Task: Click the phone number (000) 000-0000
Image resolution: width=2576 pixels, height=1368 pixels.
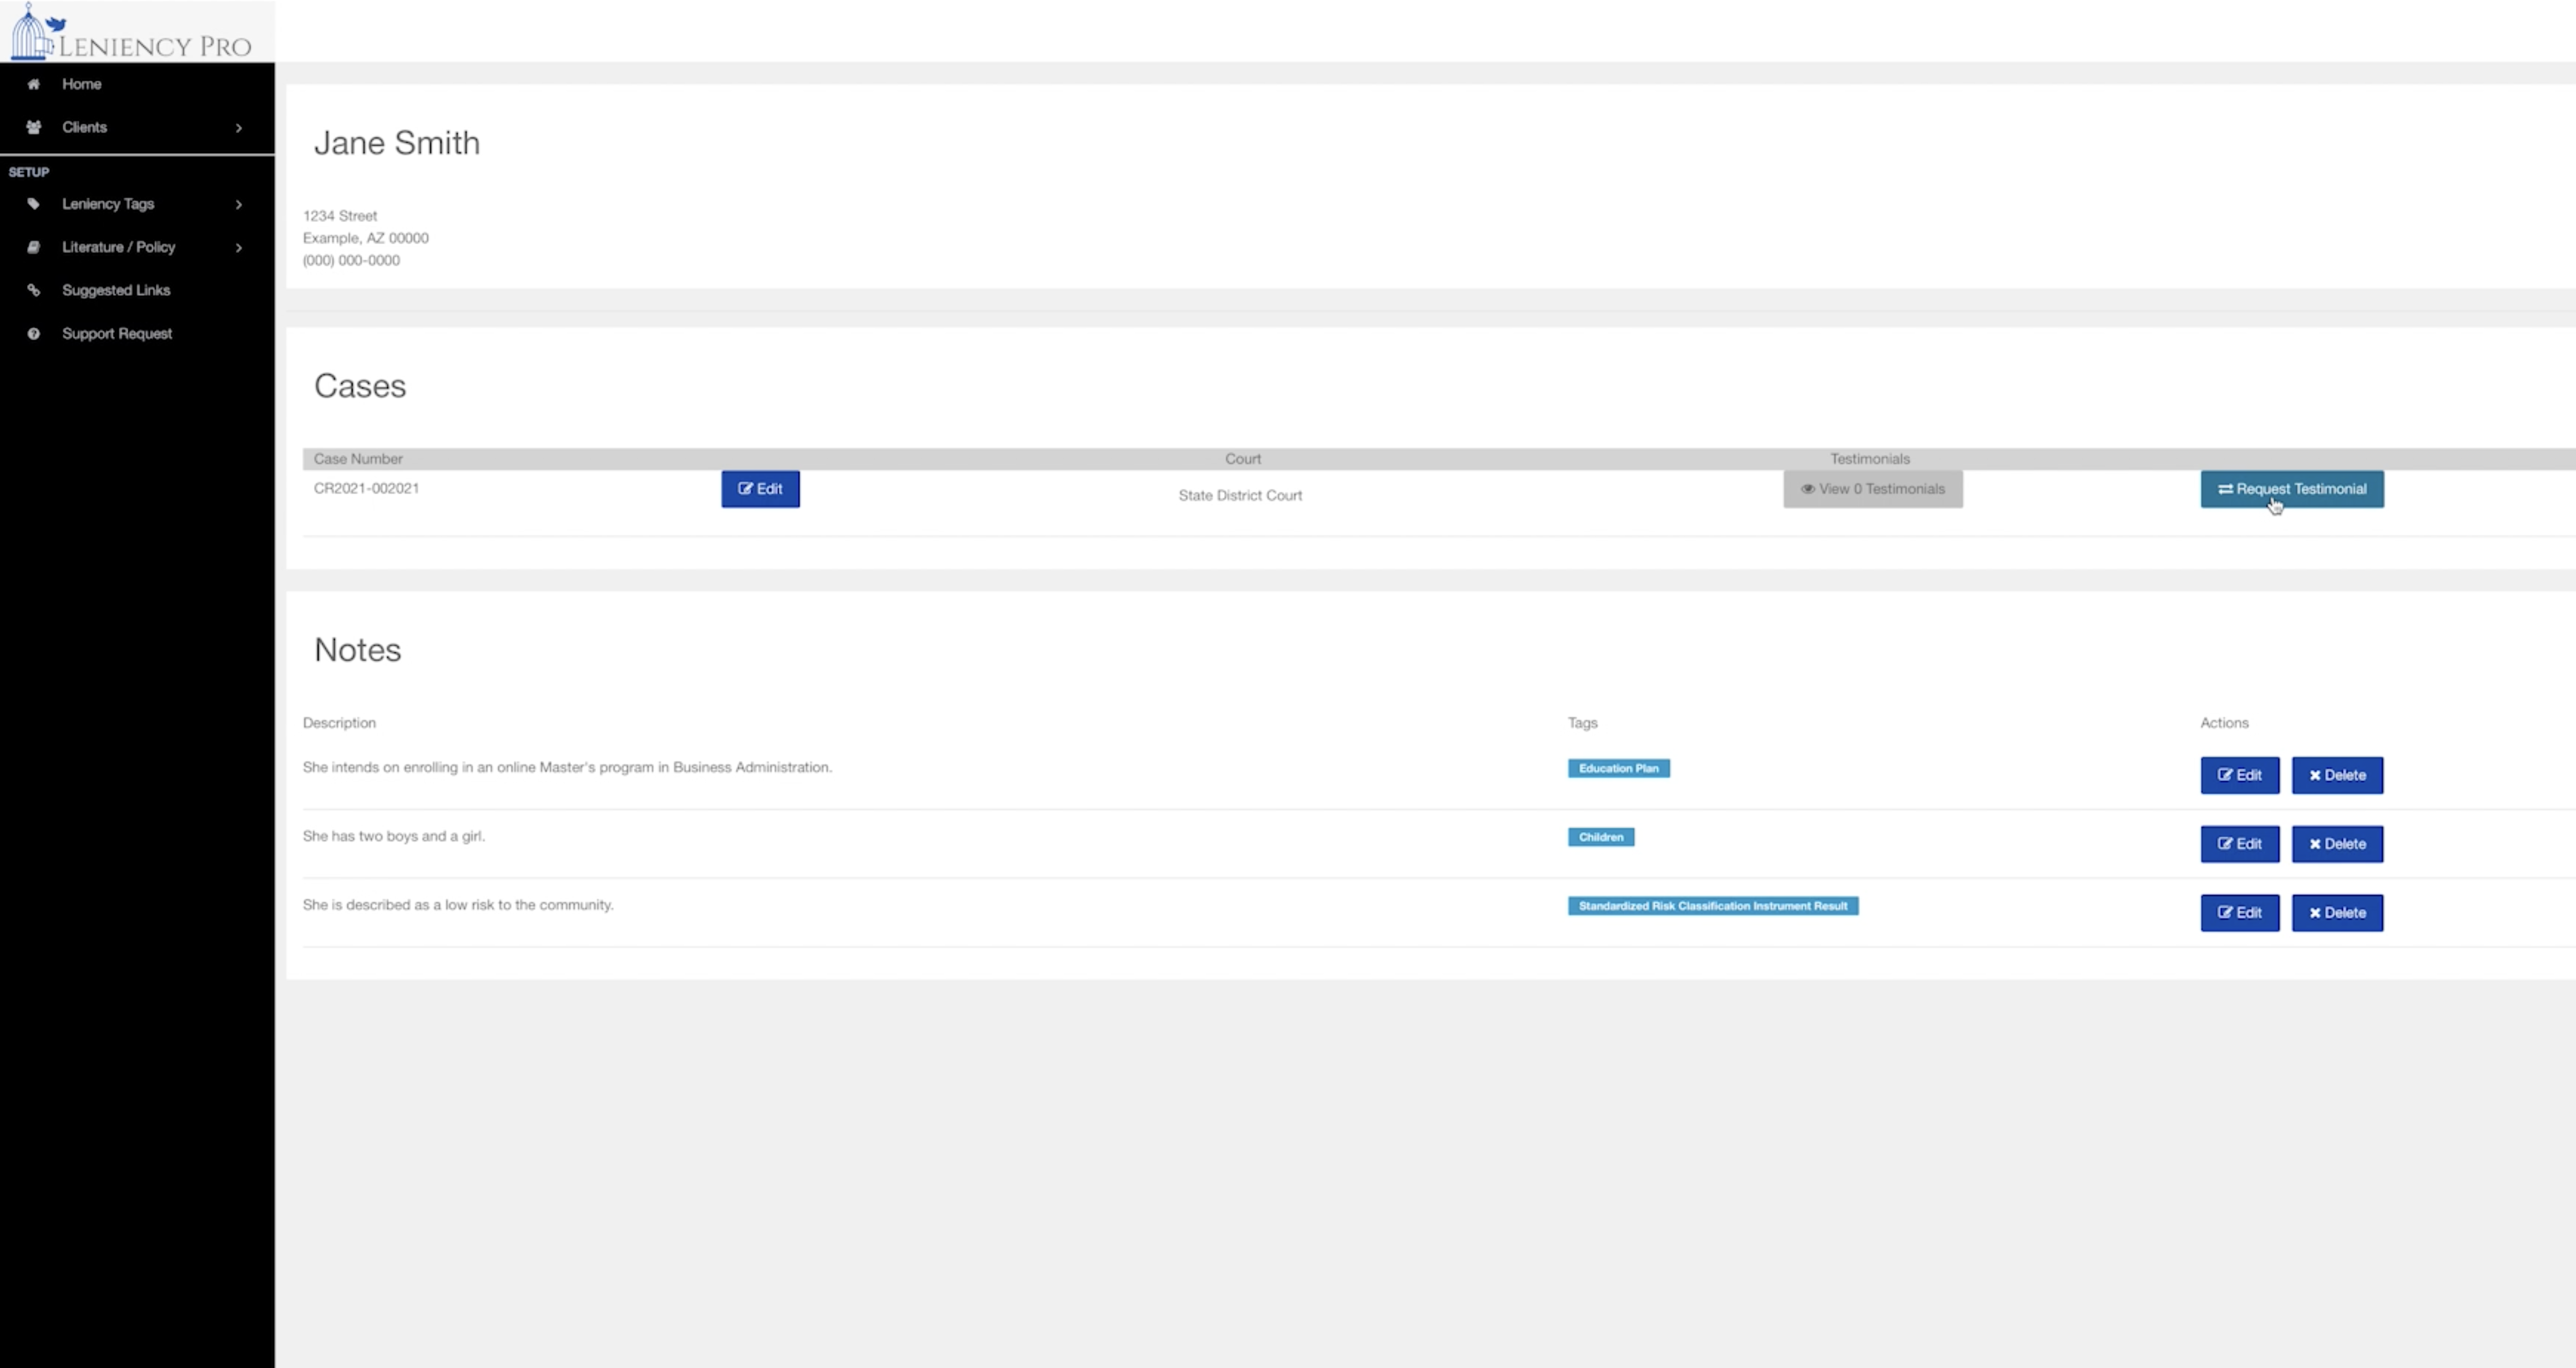Action: [351, 260]
